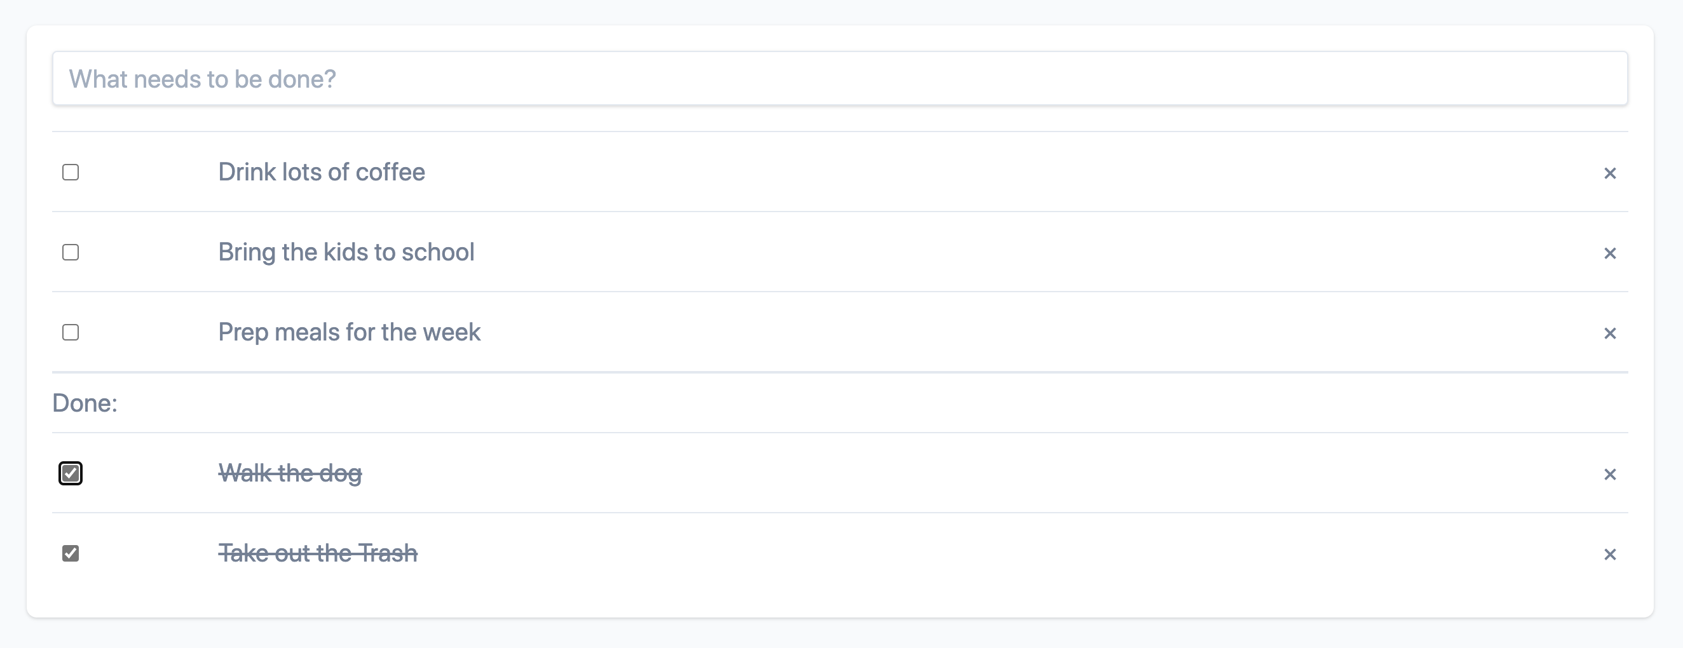Click the "Done:" section label
The image size is (1683, 648).
click(x=85, y=403)
